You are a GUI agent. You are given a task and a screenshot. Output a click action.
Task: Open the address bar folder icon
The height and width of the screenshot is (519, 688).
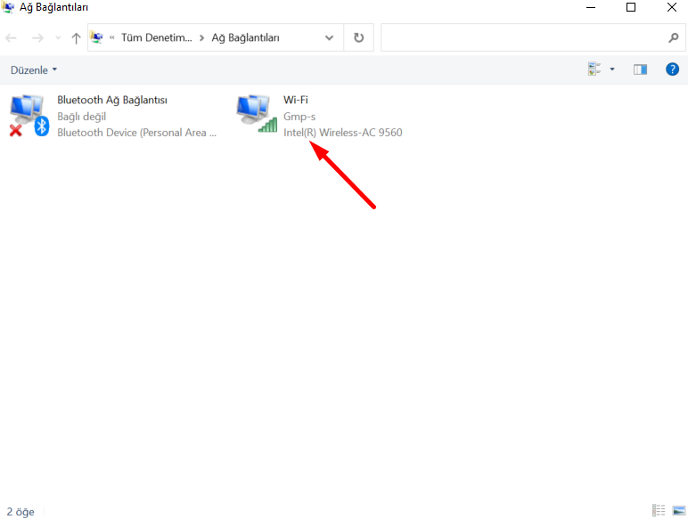pyautogui.click(x=97, y=37)
